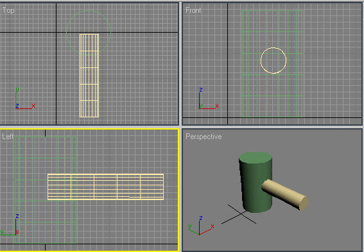This screenshot has height=252, width=364.
Task: Click the axis tripod in Front viewport
Action: coord(209,99)
